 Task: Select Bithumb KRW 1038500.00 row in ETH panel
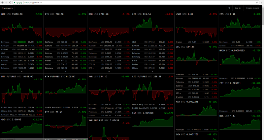click(x=65, y=46)
